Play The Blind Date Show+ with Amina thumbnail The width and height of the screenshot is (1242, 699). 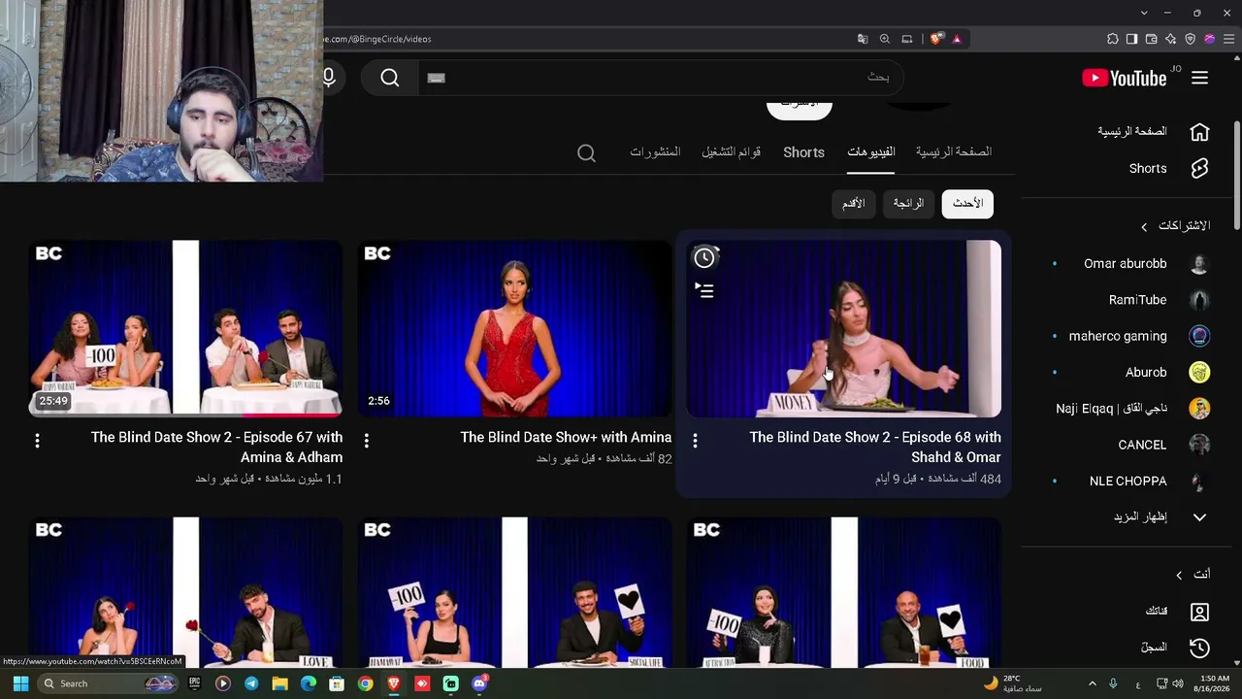tap(514, 329)
